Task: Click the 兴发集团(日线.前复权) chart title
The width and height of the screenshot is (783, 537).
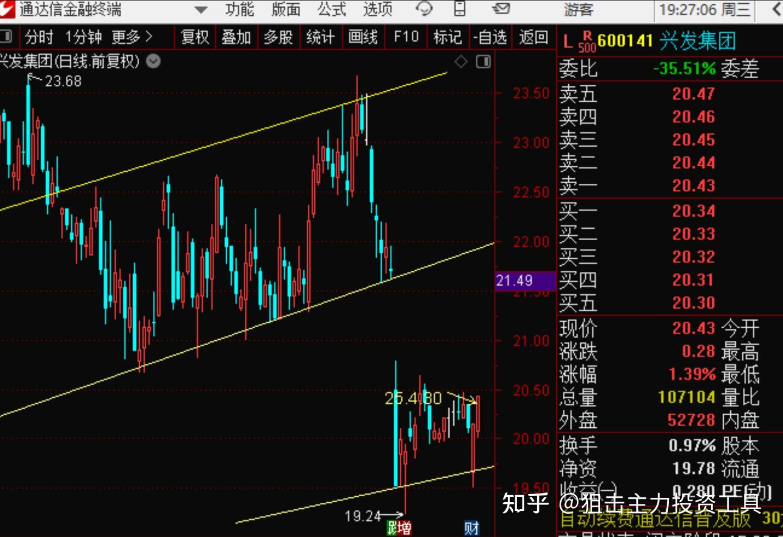Action: pyautogui.click(x=70, y=61)
